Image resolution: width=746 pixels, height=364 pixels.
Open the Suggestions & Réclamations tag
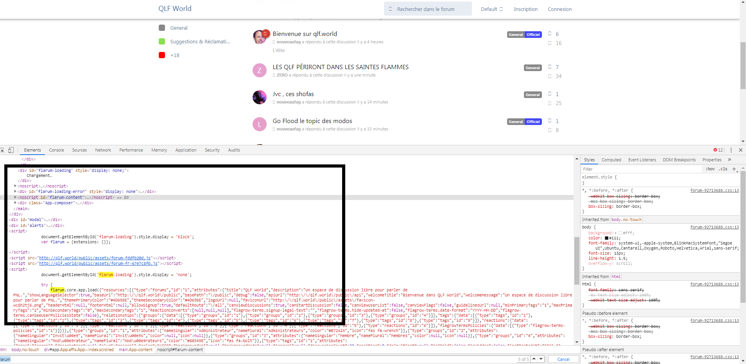pyautogui.click(x=200, y=41)
